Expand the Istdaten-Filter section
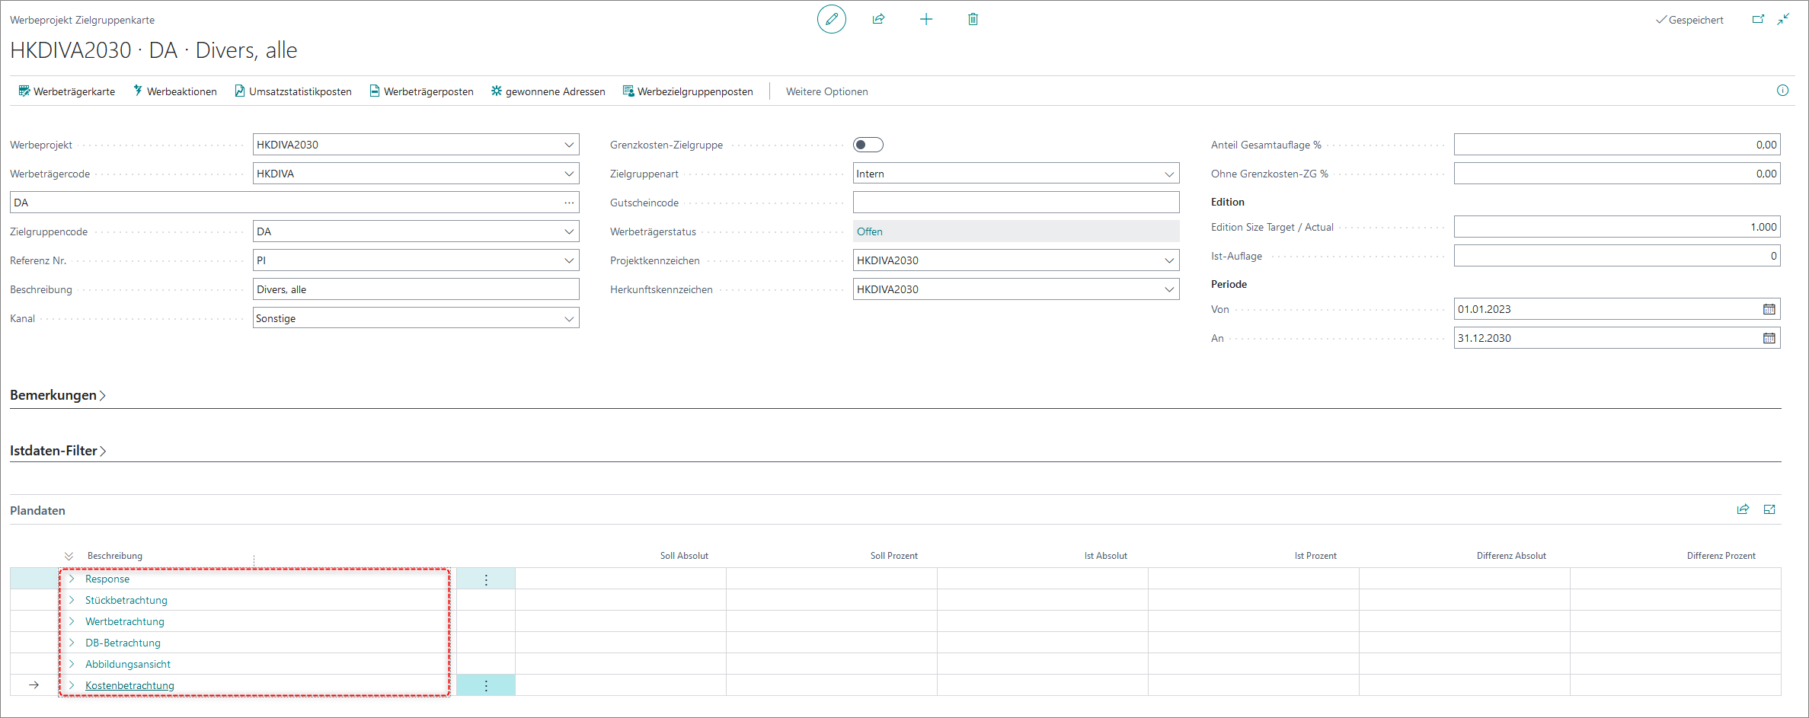 point(58,451)
